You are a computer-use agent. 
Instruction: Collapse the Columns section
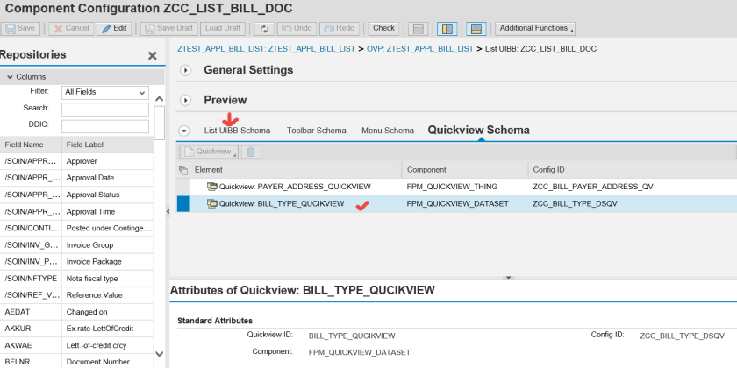pyautogui.click(x=10, y=77)
